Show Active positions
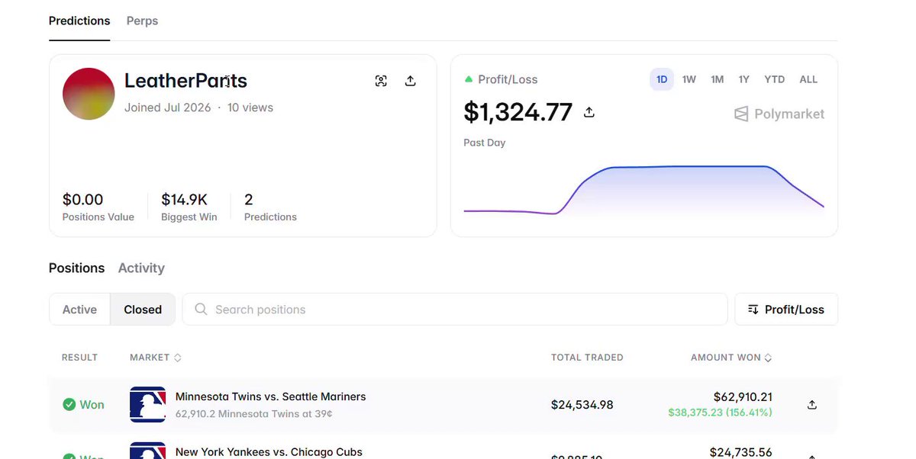The height and width of the screenshot is (459, 916). click(x=80, y=310)
